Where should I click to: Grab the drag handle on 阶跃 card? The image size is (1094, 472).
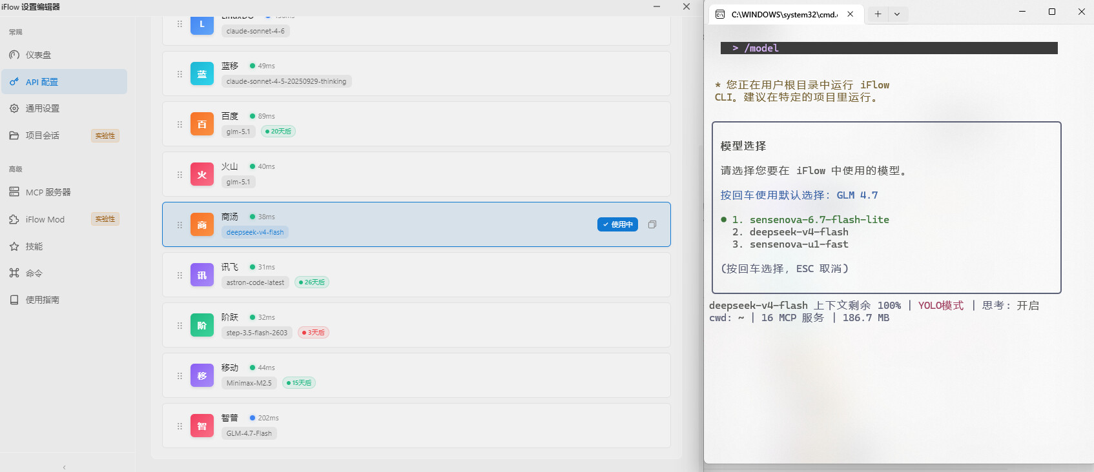[180, 326]
